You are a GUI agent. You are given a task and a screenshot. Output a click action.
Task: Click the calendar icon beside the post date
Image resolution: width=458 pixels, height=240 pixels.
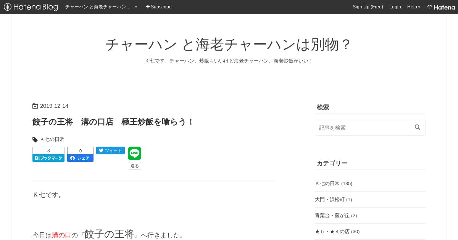[35, 106]
